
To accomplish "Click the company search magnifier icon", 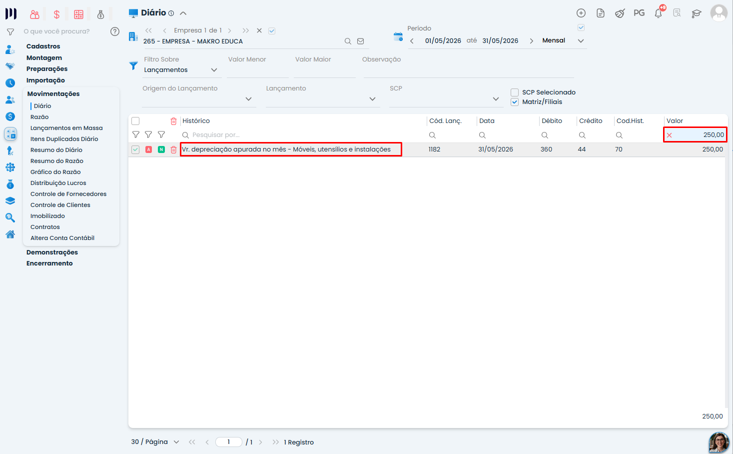I will click(348, 41).
